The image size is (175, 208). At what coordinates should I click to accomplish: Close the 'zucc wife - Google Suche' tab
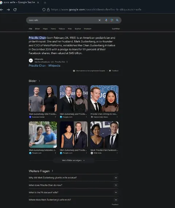(38, 3)
